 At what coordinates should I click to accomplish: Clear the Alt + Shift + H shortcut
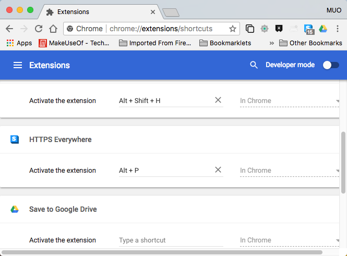tap(218, 100)
